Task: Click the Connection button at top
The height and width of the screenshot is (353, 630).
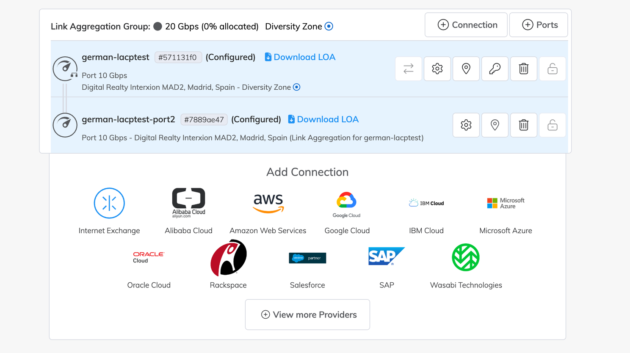Action: [x=466, y=25]
